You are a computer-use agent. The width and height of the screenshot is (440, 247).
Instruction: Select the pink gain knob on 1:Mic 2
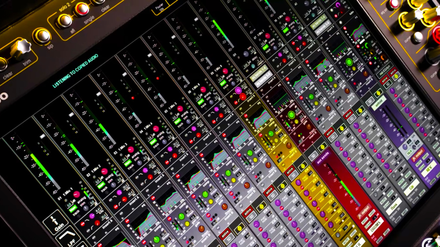tap(104, 172)
